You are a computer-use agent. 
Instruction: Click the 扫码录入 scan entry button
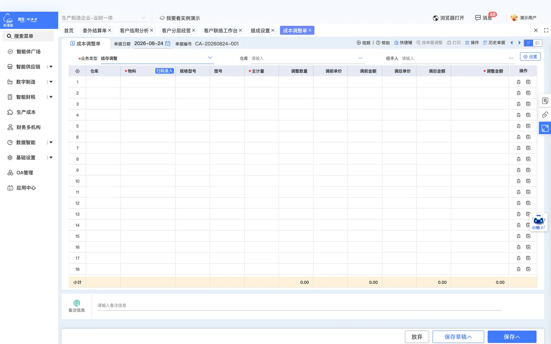point(165,71)
